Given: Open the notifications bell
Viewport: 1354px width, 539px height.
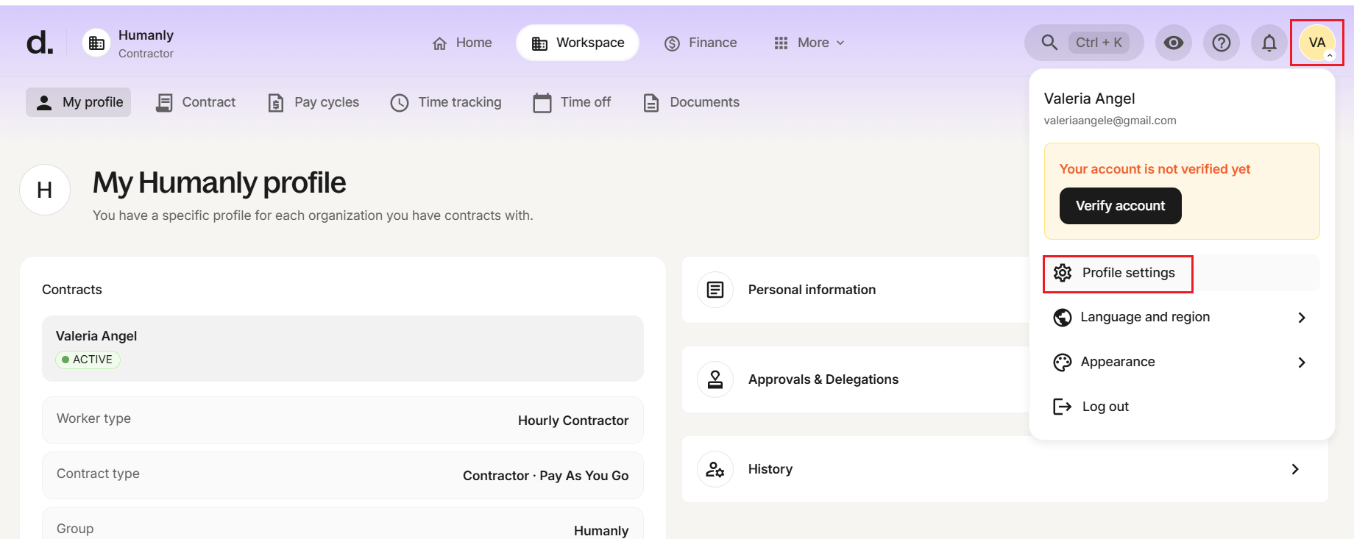Looking at the screenshot, I should [x=1269, y=43].
